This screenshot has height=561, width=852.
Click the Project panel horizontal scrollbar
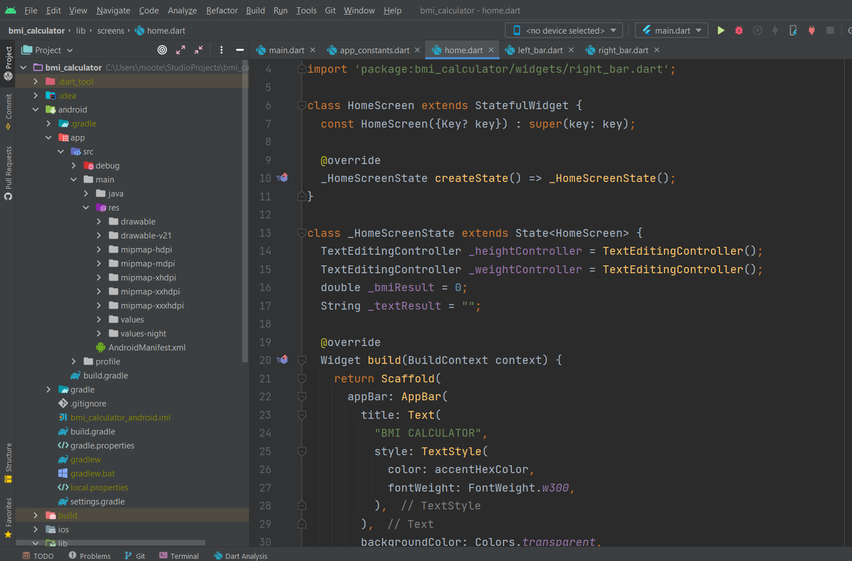(110, 543)
